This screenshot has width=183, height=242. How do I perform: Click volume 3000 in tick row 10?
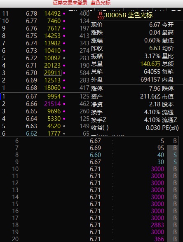tap(157, 169)
